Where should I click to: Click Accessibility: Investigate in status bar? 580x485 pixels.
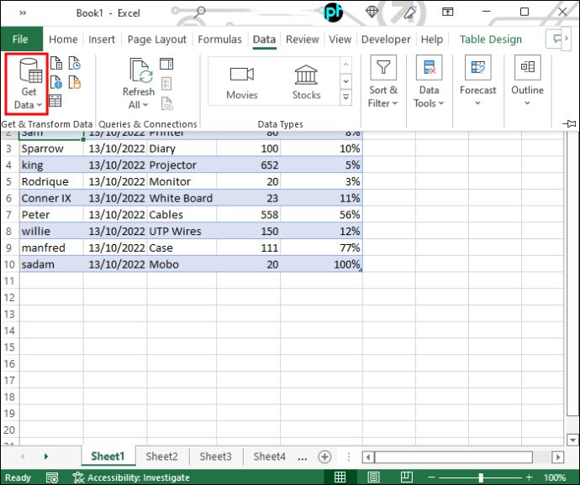tap(131, 477)
